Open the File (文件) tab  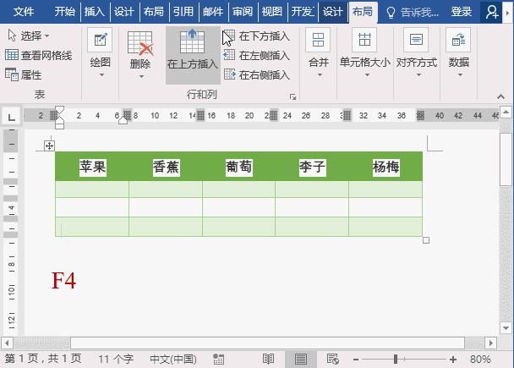[24, 12]
